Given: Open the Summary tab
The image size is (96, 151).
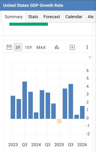Looking at the screenshot, I should 14,17.
